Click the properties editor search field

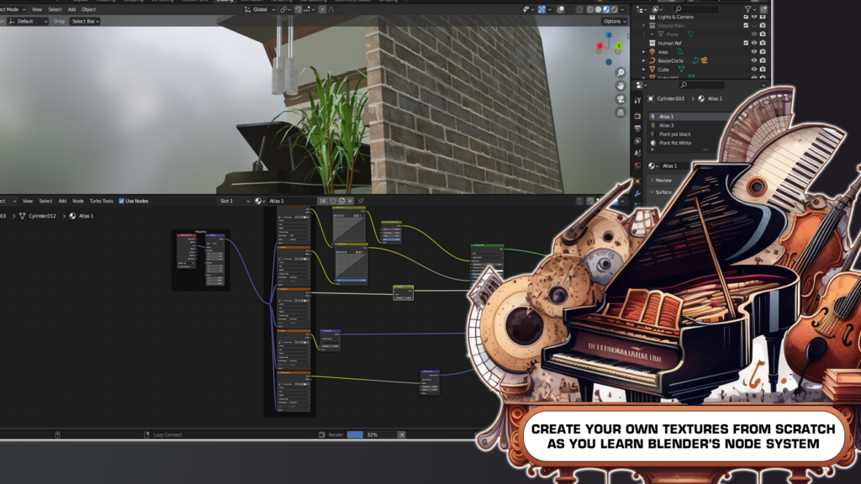coord(702,85)
